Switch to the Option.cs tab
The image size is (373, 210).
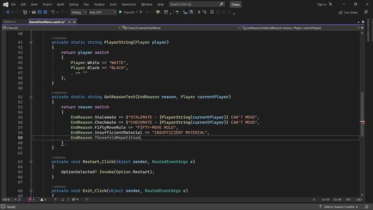(x=9, y=22)
